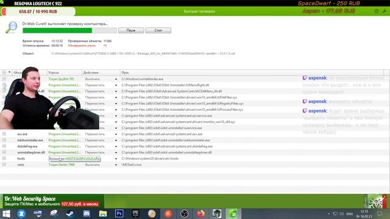
Task: Open File Explorer from the taskbar
Action: coord(103,214)
